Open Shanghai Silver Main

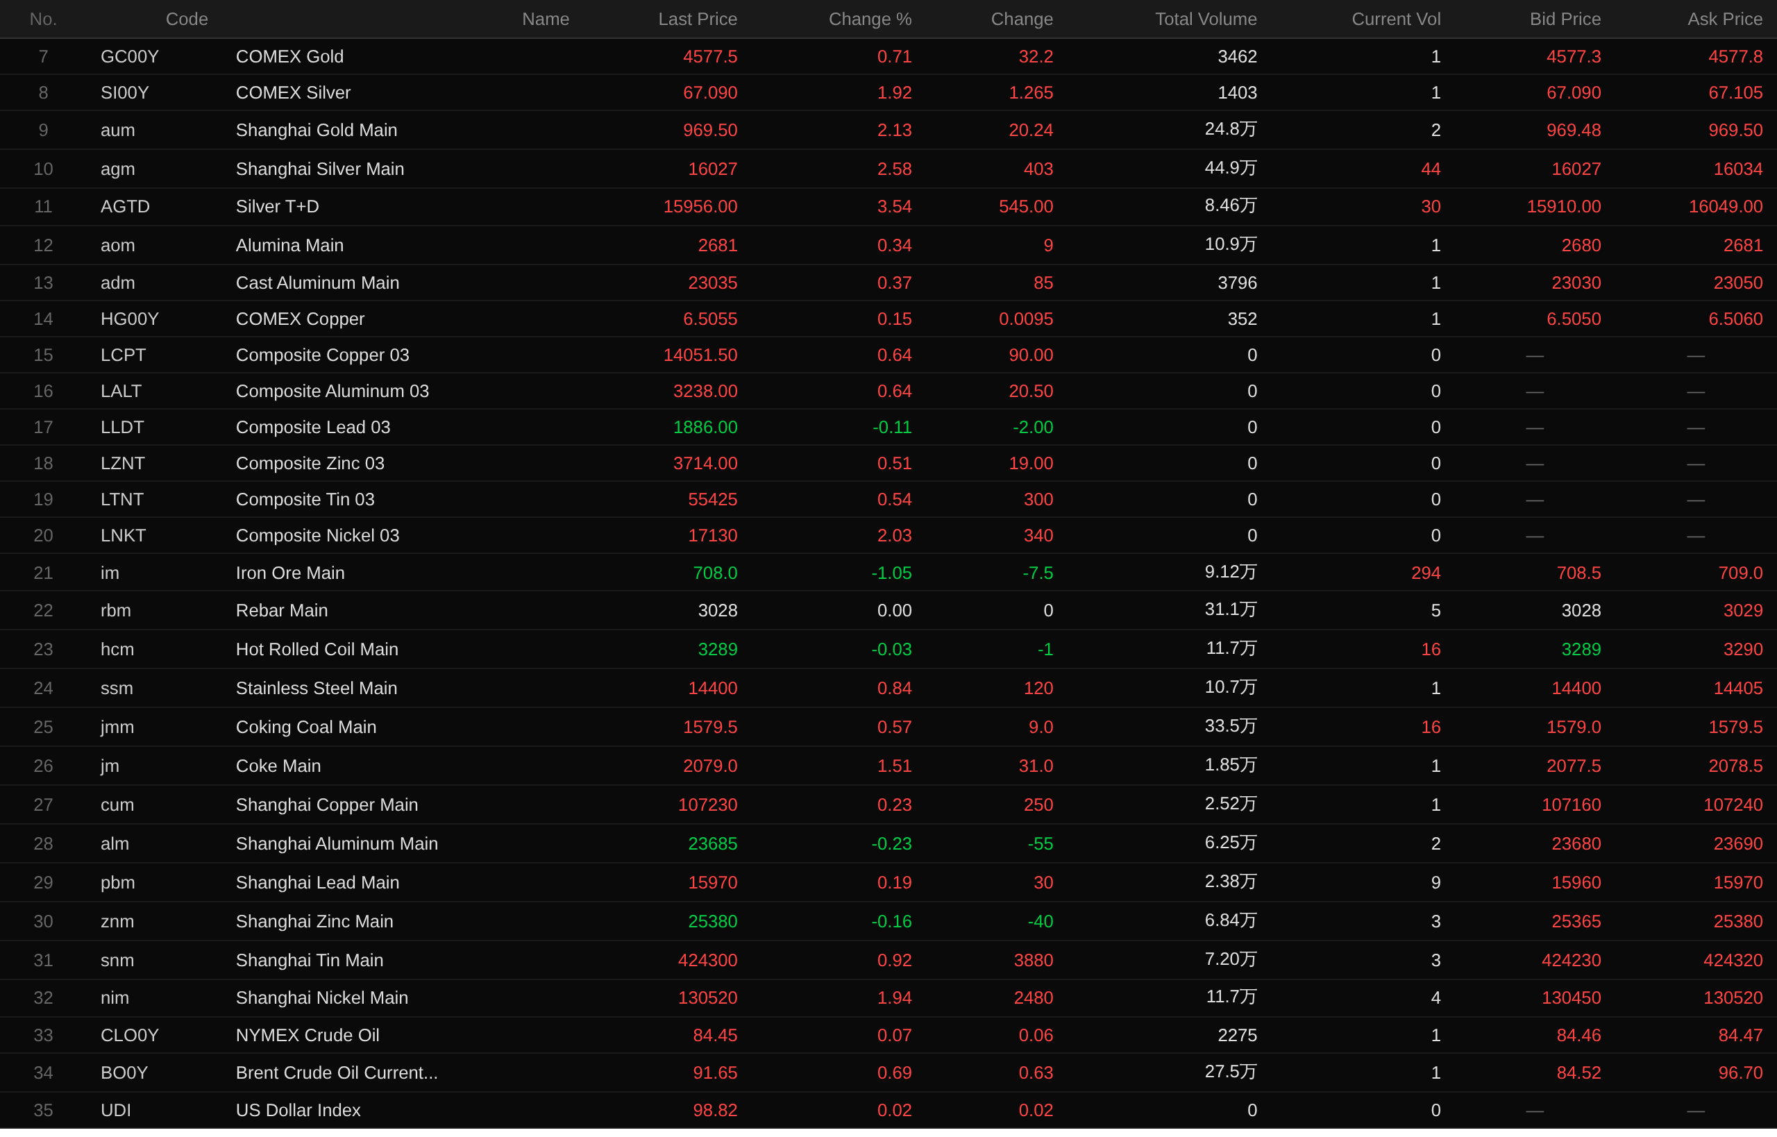pos(320,169)
